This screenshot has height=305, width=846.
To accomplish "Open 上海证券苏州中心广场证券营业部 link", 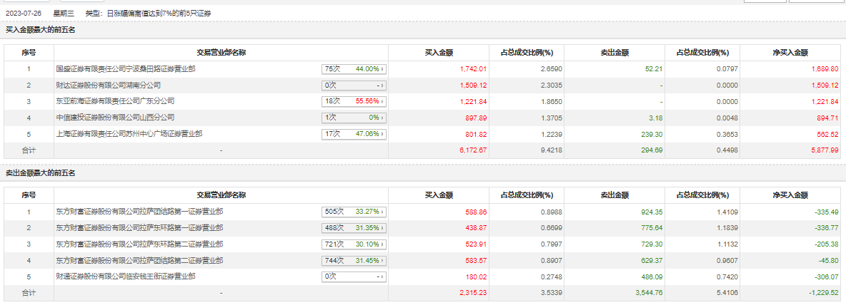I will pos(129,133).
